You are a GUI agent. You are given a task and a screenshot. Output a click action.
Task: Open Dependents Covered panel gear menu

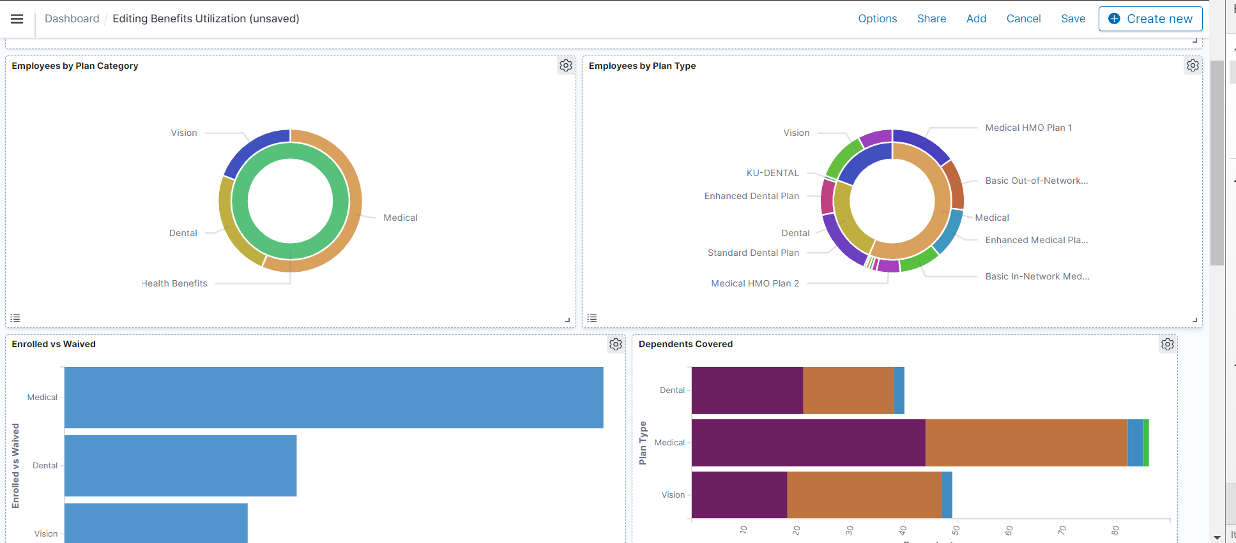coord(1168,345)
